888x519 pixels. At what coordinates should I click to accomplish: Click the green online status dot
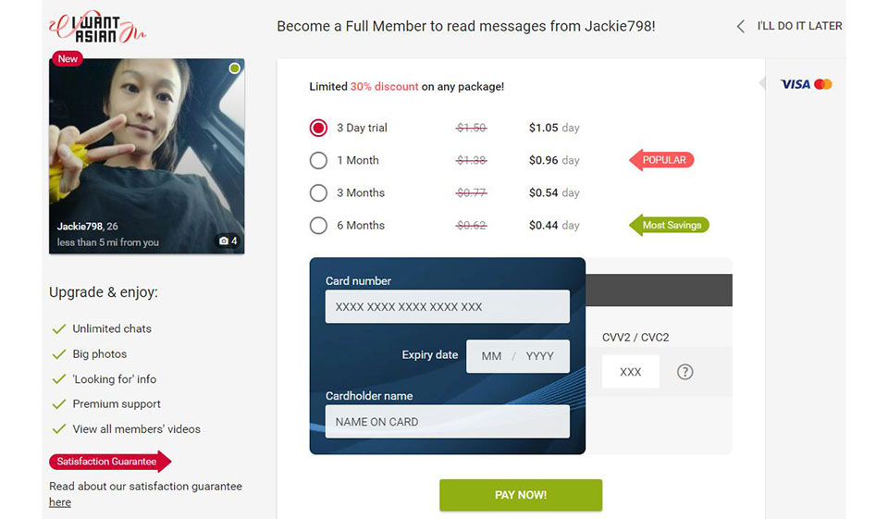coord(234,68)
